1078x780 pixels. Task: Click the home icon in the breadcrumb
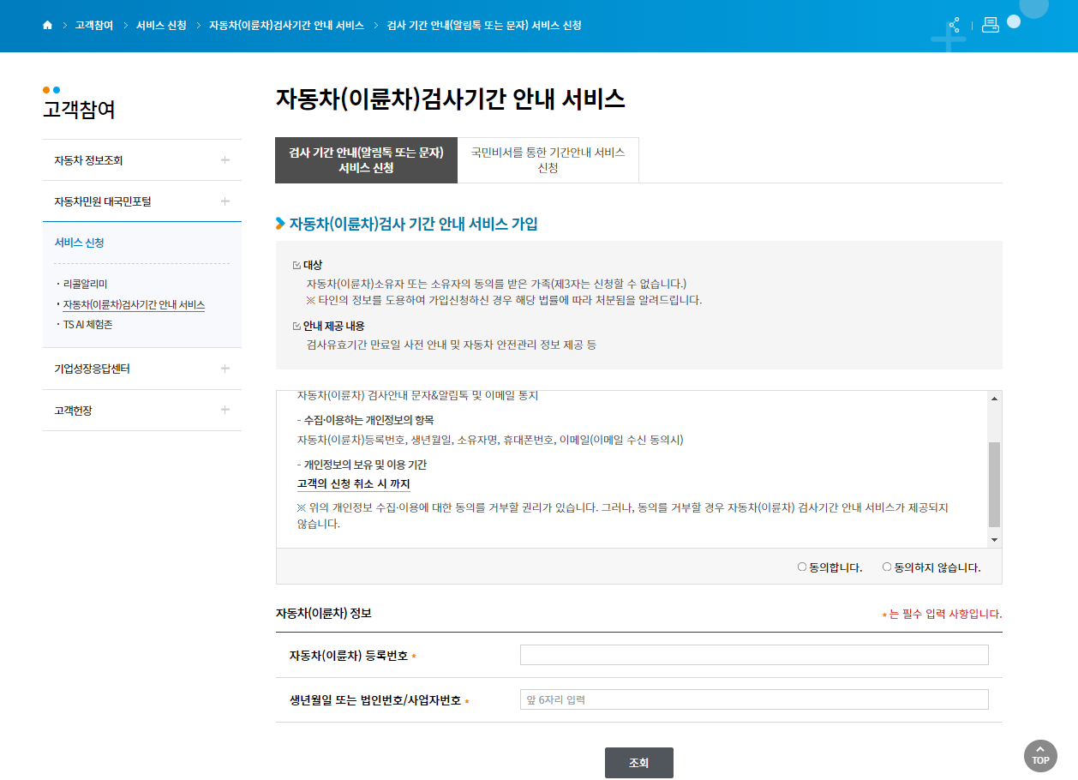47,26
